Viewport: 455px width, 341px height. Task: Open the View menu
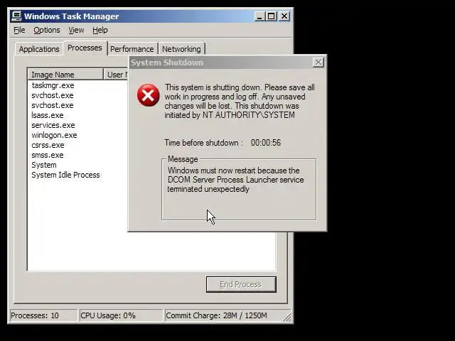76,30
